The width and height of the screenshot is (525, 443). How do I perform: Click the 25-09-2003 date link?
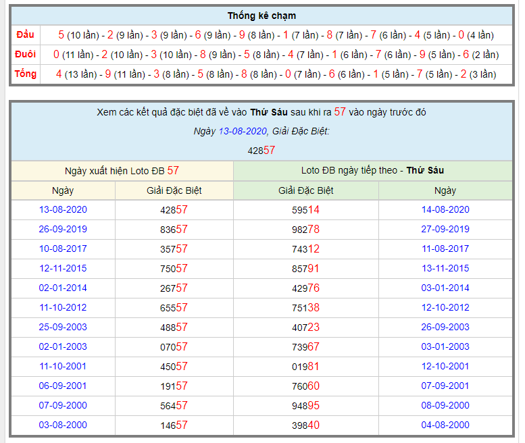coord(63,327)
